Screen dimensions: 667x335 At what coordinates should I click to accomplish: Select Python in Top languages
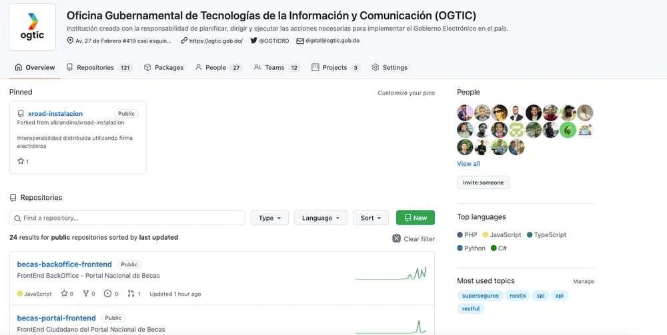(471, 248)
